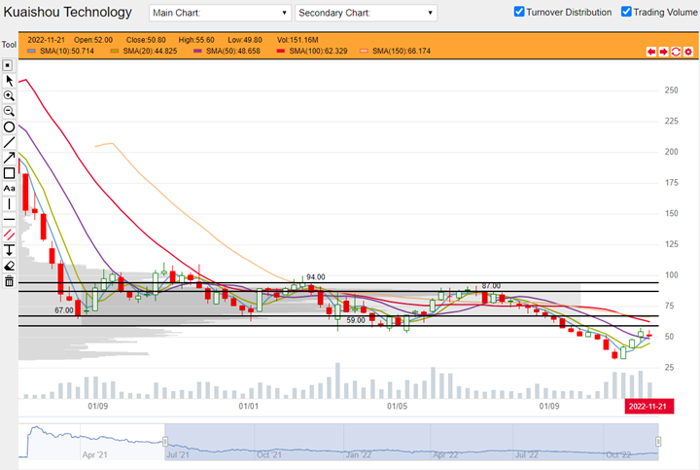This screenshot has height=470, width=700.
Task: Click the 67.00 price label
Action: 64,310
